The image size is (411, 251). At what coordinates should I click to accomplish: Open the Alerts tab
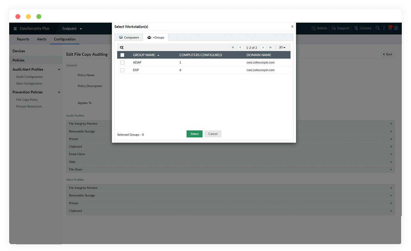point(42,39)
